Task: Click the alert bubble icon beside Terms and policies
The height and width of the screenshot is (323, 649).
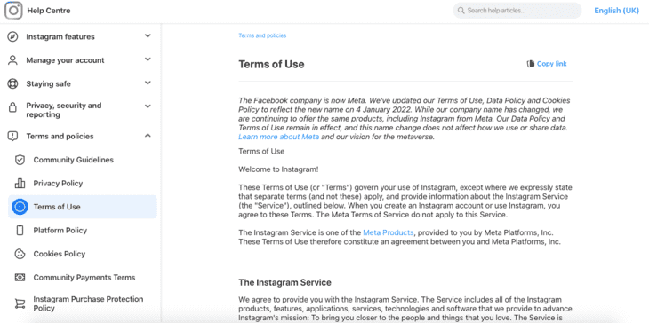Action: [x=12, y=137]
